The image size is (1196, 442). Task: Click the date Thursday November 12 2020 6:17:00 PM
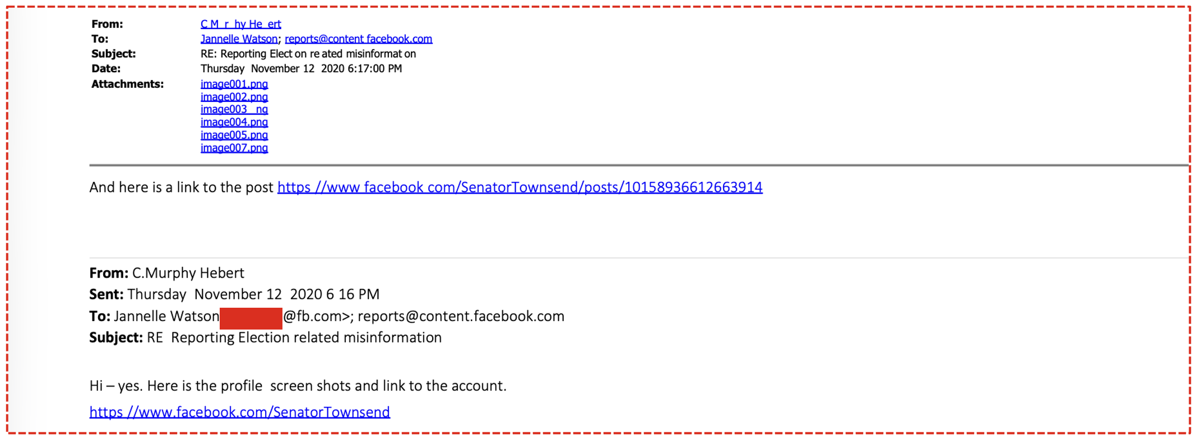[x=301, y=69]
